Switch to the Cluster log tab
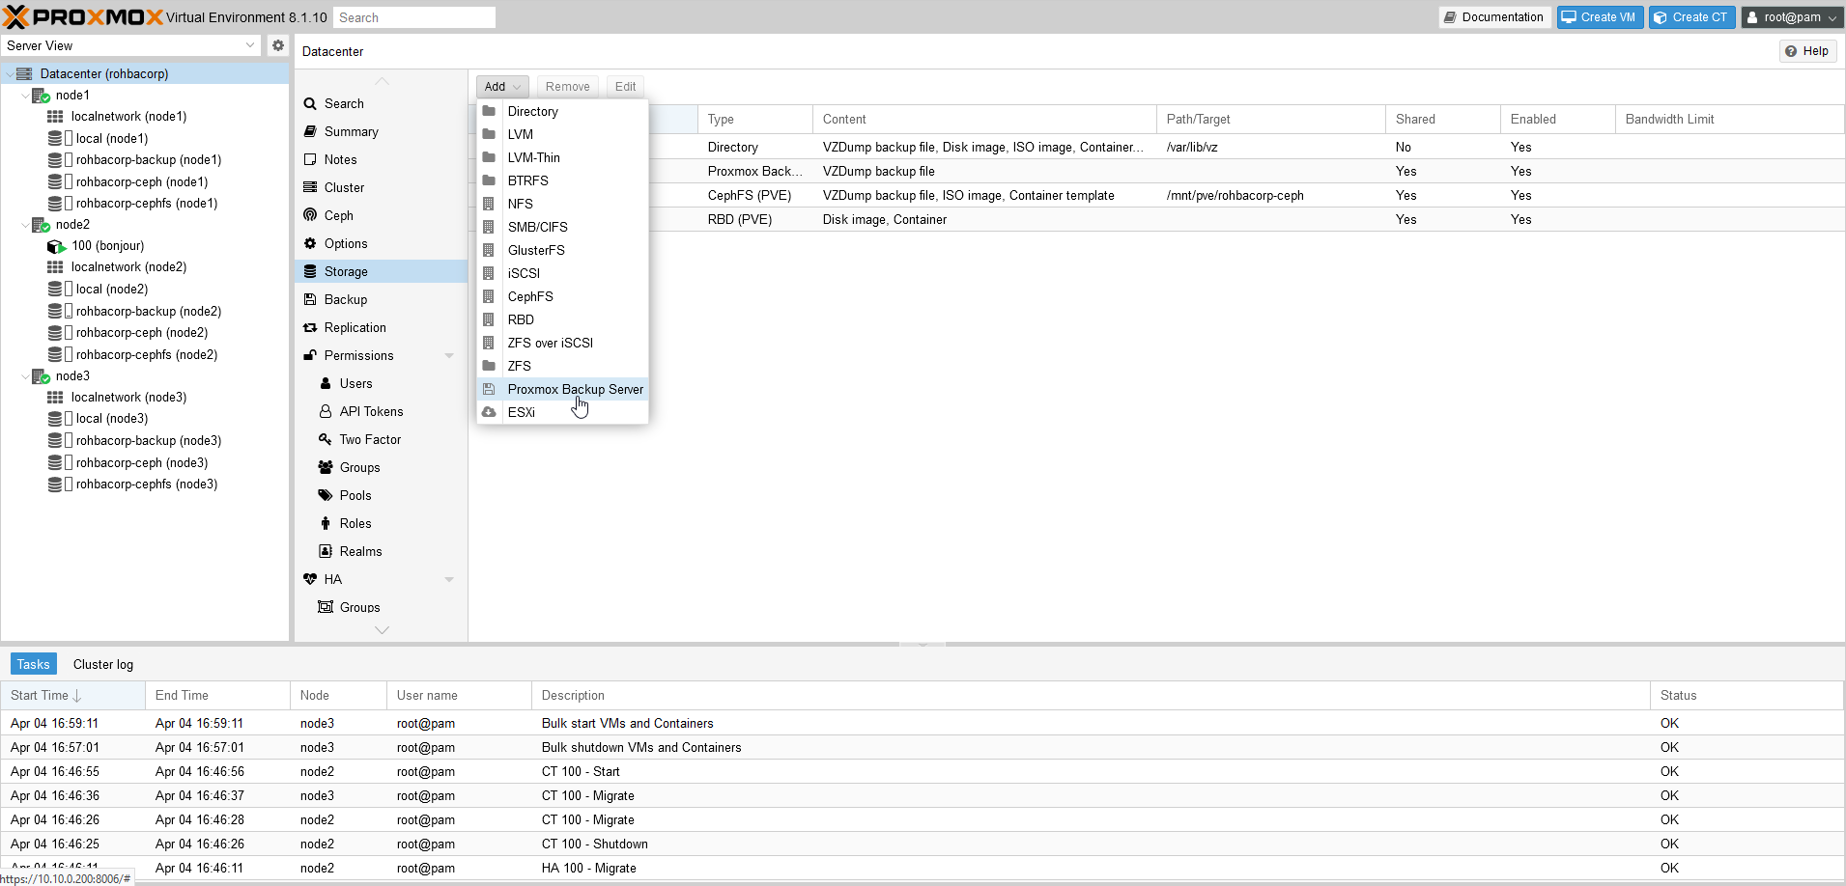 pyautogui.click(x=103, y=664)
